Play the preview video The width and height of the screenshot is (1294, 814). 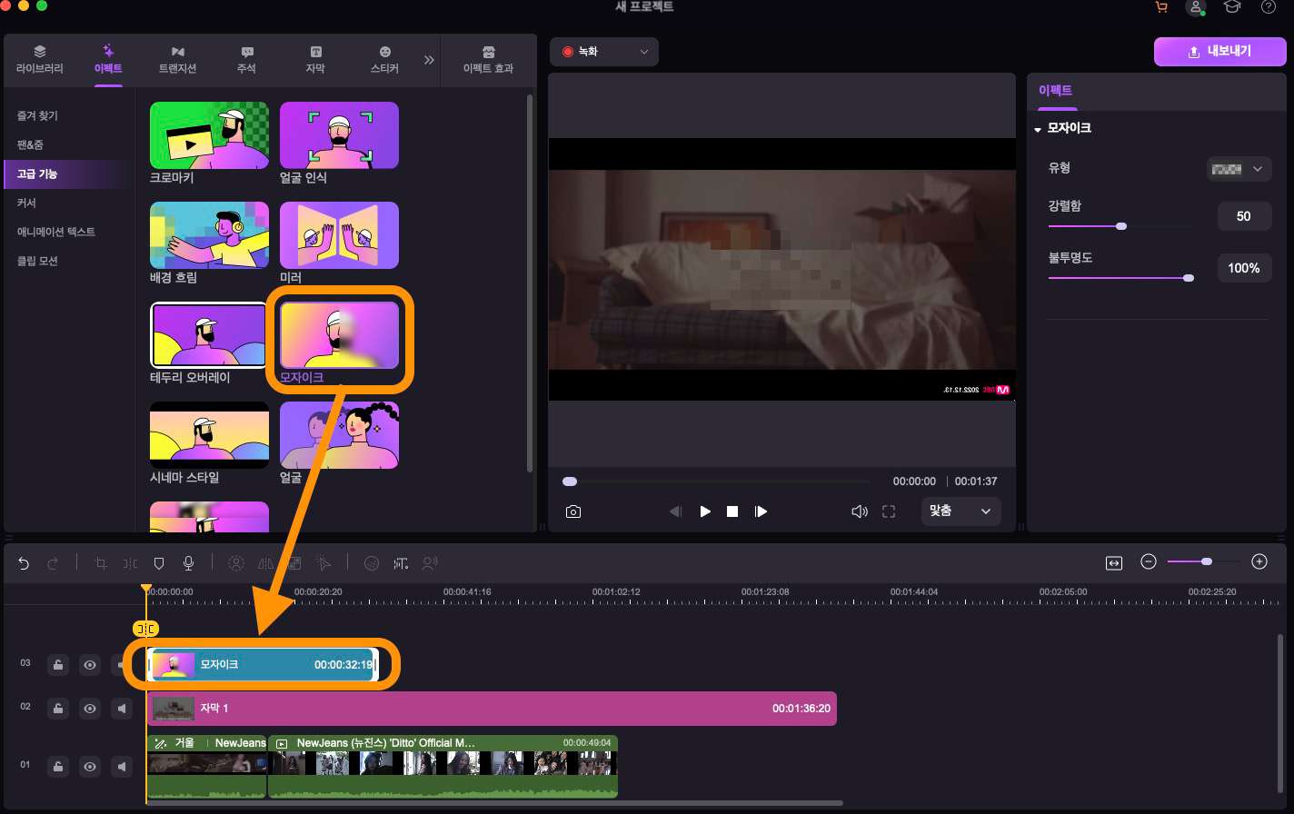[x=705, y=511]
